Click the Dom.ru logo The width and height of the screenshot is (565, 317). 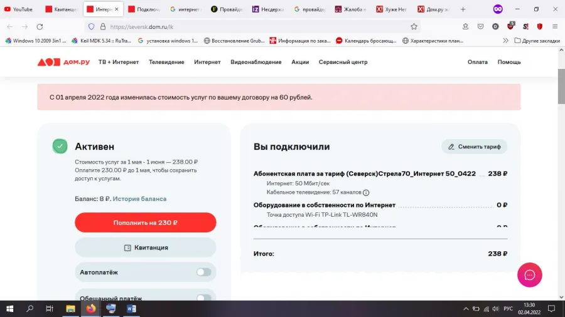click(x=63, y=62)
